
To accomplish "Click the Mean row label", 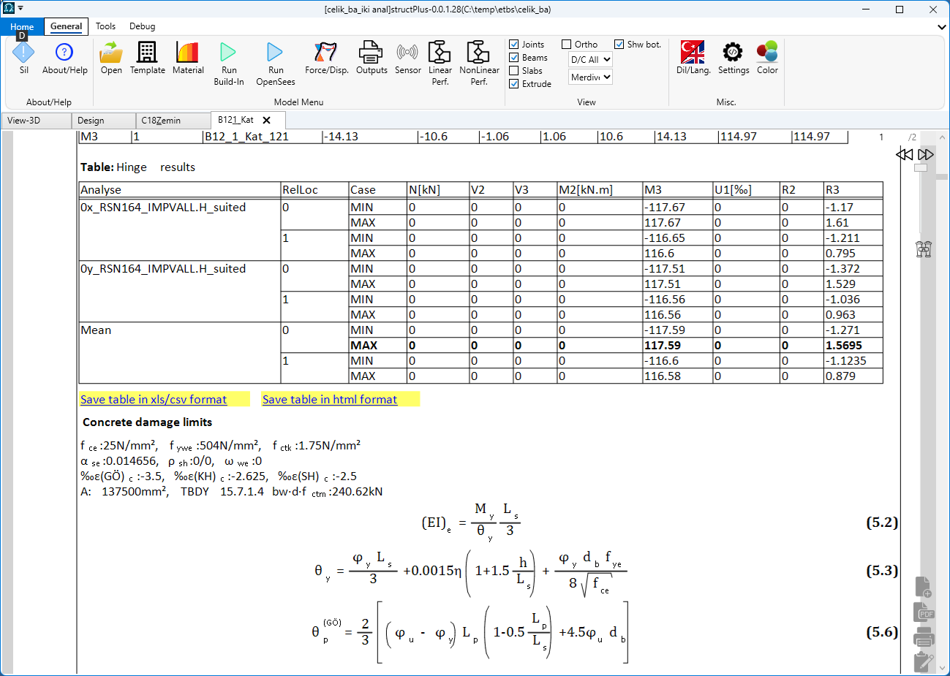I will click(x=96, y=330).
